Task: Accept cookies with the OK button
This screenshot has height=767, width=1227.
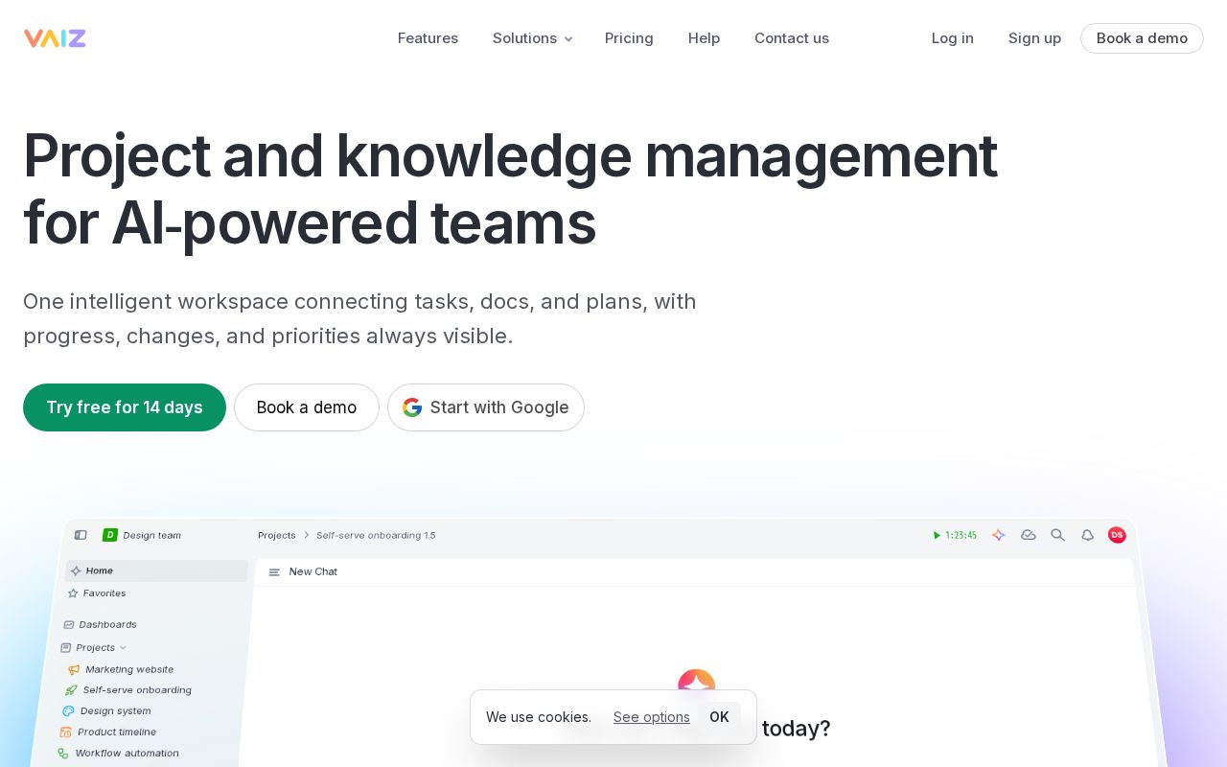Action: 719,717
